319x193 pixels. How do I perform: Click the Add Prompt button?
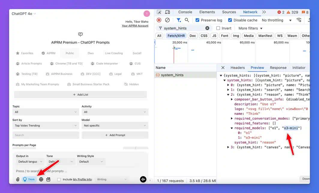pyautogui.click(x=115, y=135)
